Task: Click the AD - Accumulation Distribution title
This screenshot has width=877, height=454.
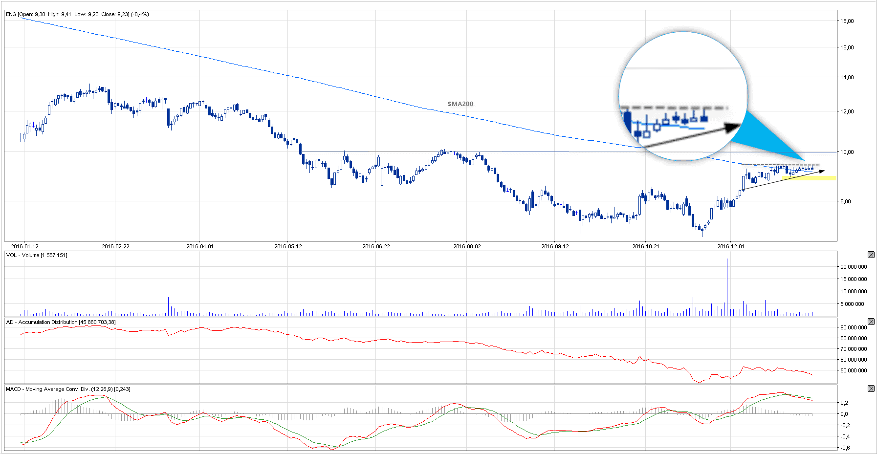Action: point(61,322)
